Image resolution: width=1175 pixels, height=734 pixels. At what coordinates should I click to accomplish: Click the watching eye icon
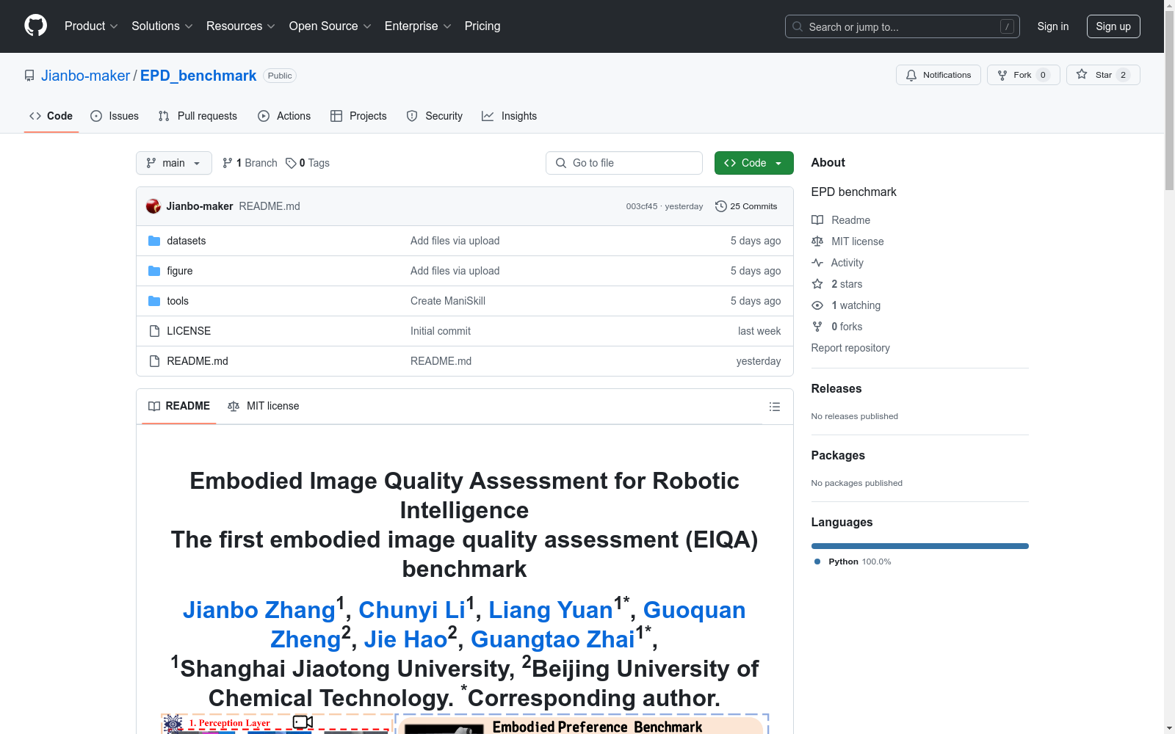pos(817,305)
